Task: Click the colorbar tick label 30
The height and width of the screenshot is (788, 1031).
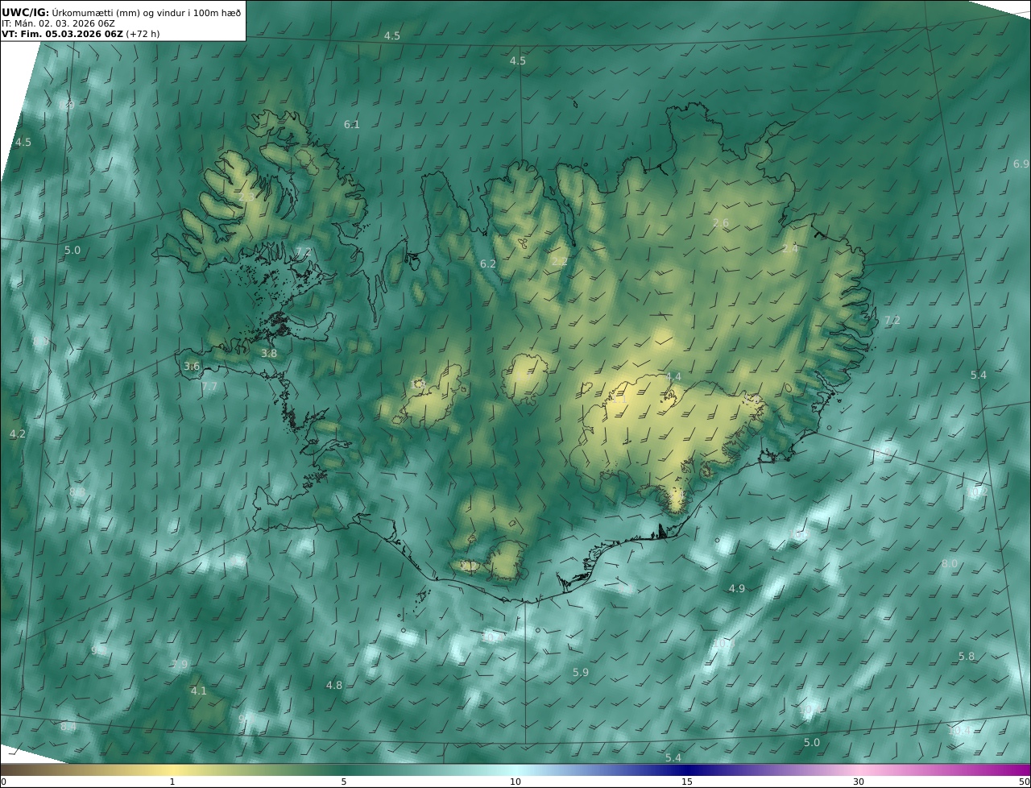Action: (859, 782)
